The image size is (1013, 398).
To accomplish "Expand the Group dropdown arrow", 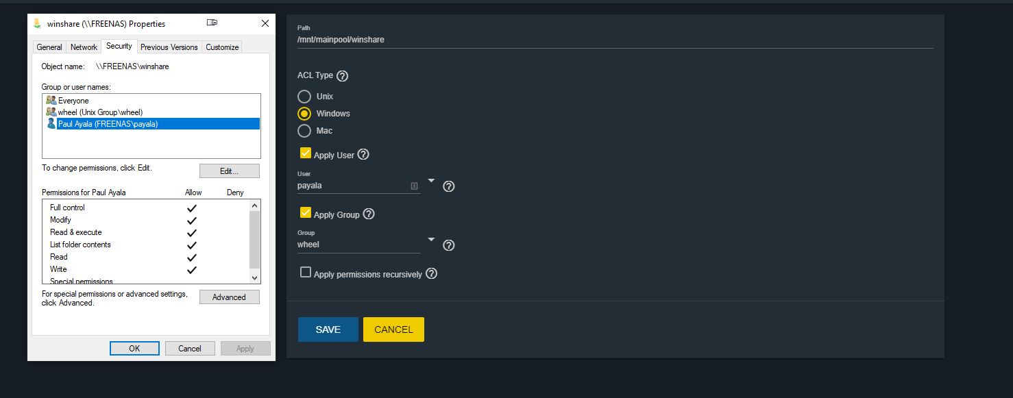I will pos(431,239).
